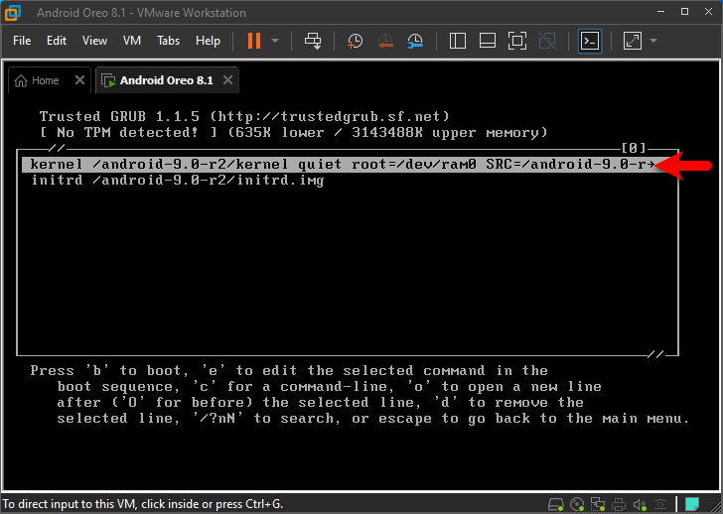Click the Trusted GRUB 1.1.5 header text

click(244, 116)
